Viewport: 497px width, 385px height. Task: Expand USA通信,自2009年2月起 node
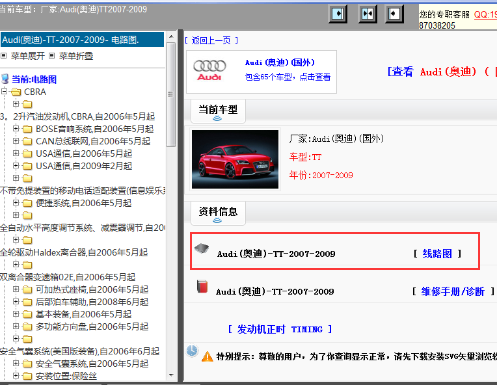tap(16, 165)
